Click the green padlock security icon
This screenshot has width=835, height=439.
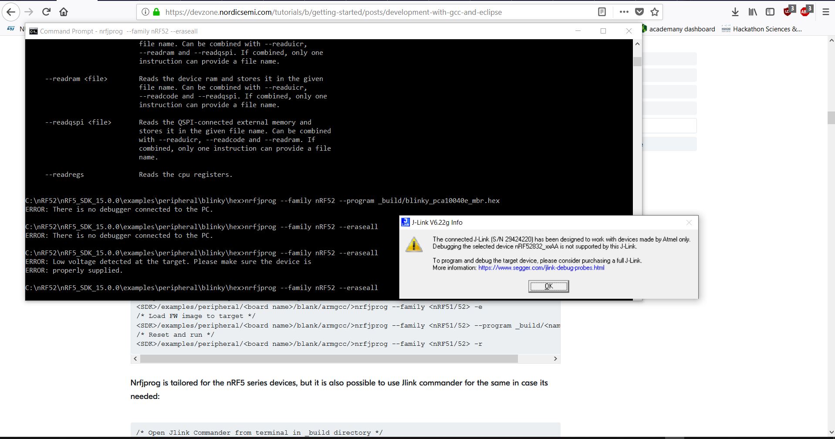pyautogui.click(x=156, y=12)
